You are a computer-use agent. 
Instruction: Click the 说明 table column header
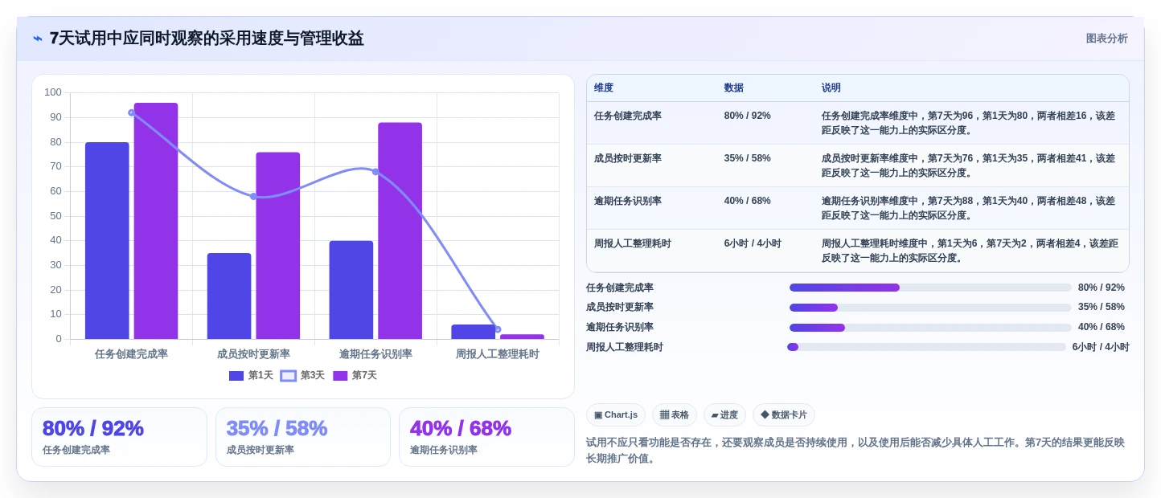click(x=831, y=88)
